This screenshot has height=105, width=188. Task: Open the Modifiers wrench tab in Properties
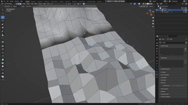[157, 64]
